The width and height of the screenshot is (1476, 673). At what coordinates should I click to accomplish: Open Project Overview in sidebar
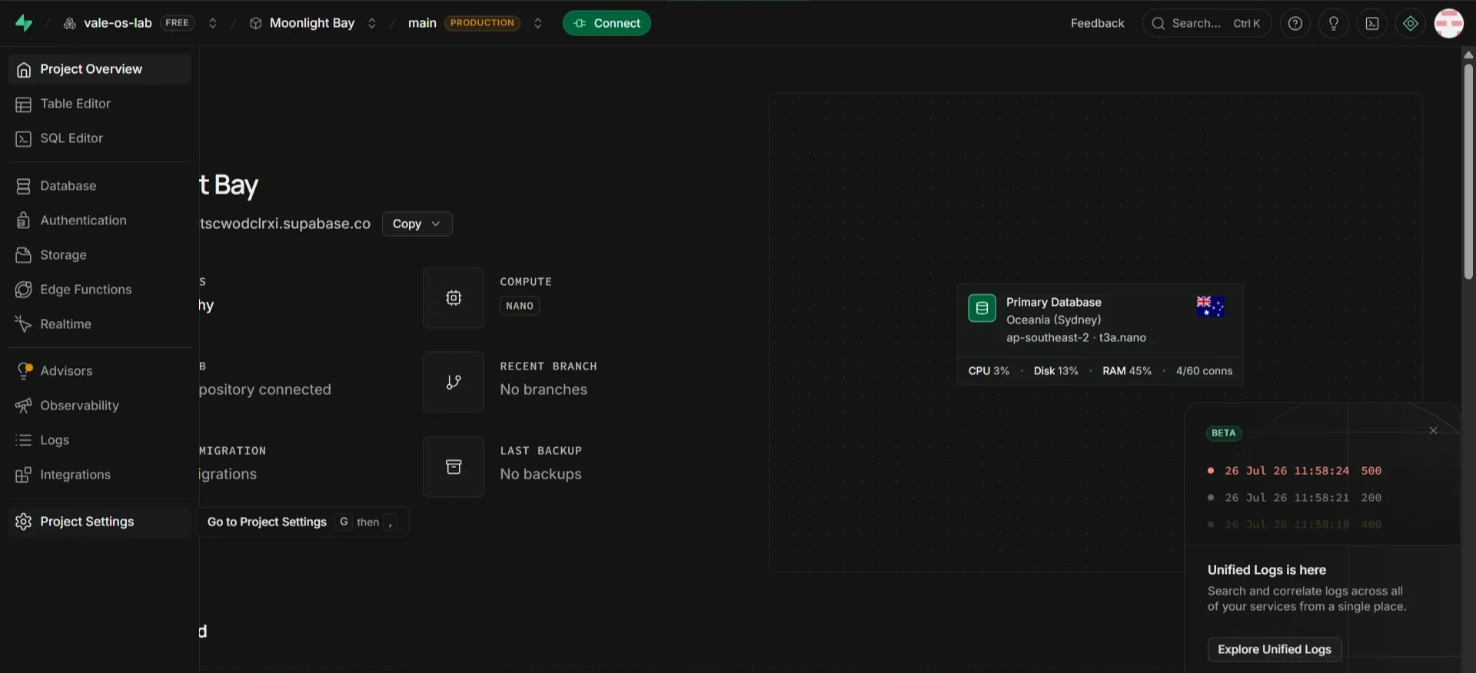point(100,69)
